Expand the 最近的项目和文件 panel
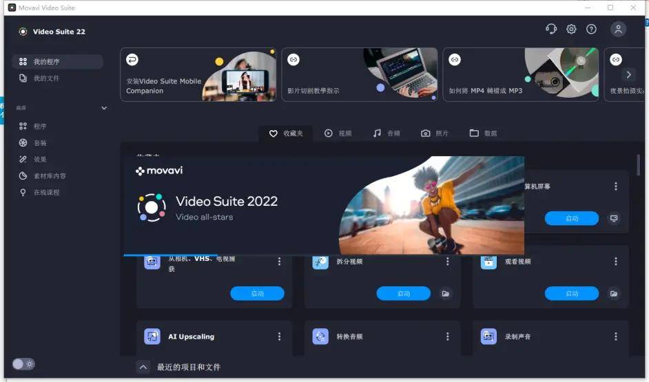 click(143, 368)
